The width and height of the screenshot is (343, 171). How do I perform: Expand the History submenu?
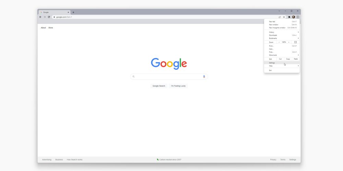(x=282, y=32)
